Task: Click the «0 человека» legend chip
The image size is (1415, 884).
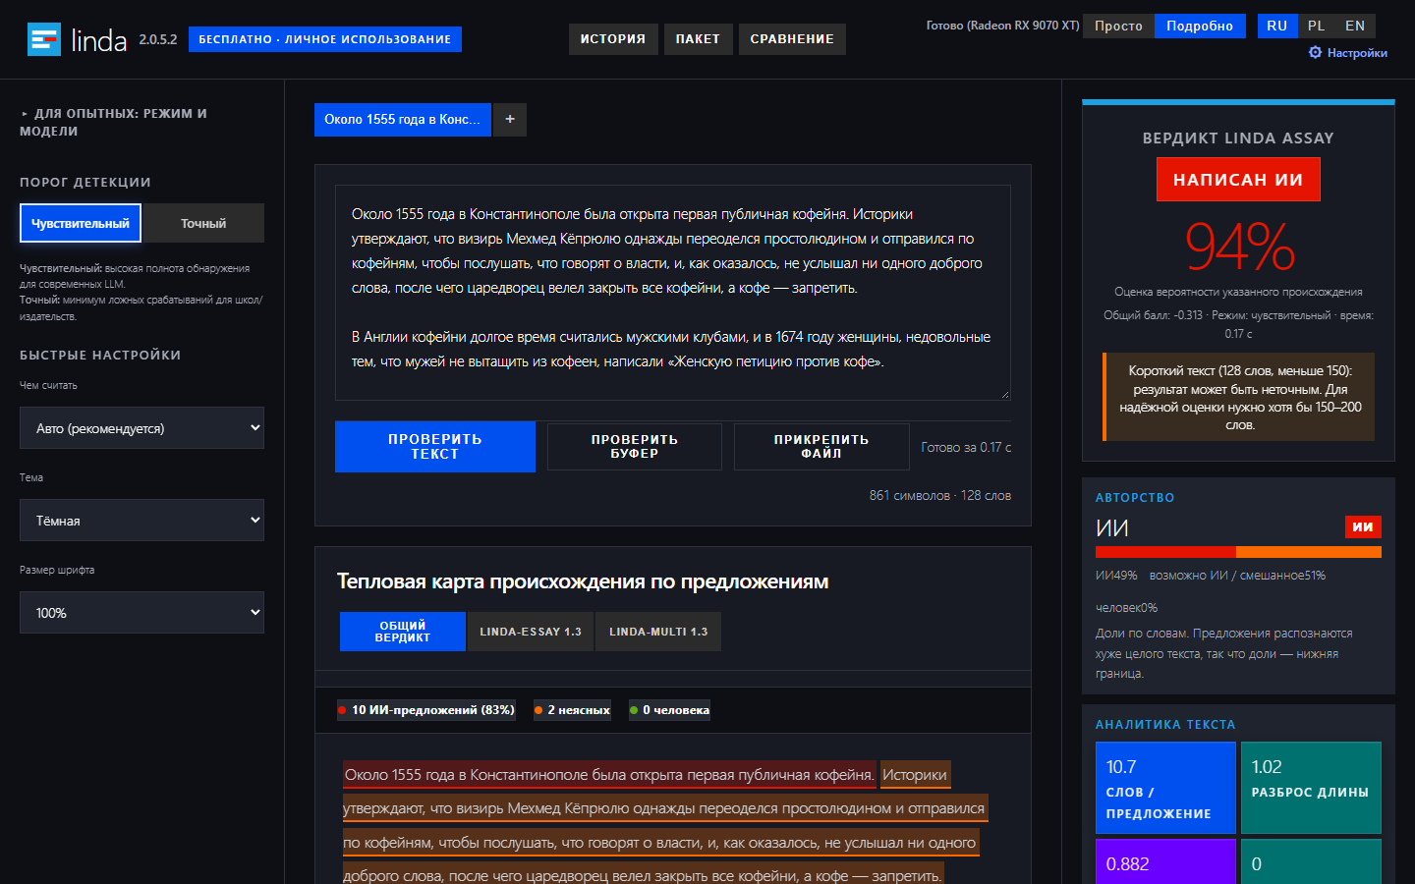Action: pyautogui.click(x=669, y=710)
